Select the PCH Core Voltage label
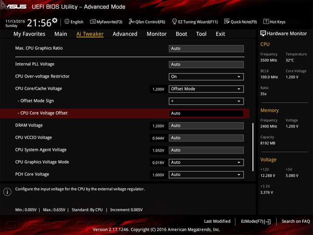Screen dimensions: 313x235 point(32,174)
